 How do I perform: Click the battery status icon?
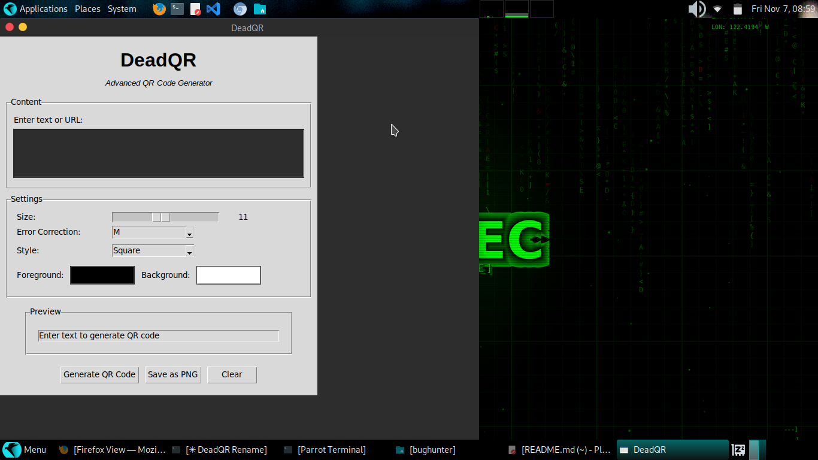[x=738, y=9]
